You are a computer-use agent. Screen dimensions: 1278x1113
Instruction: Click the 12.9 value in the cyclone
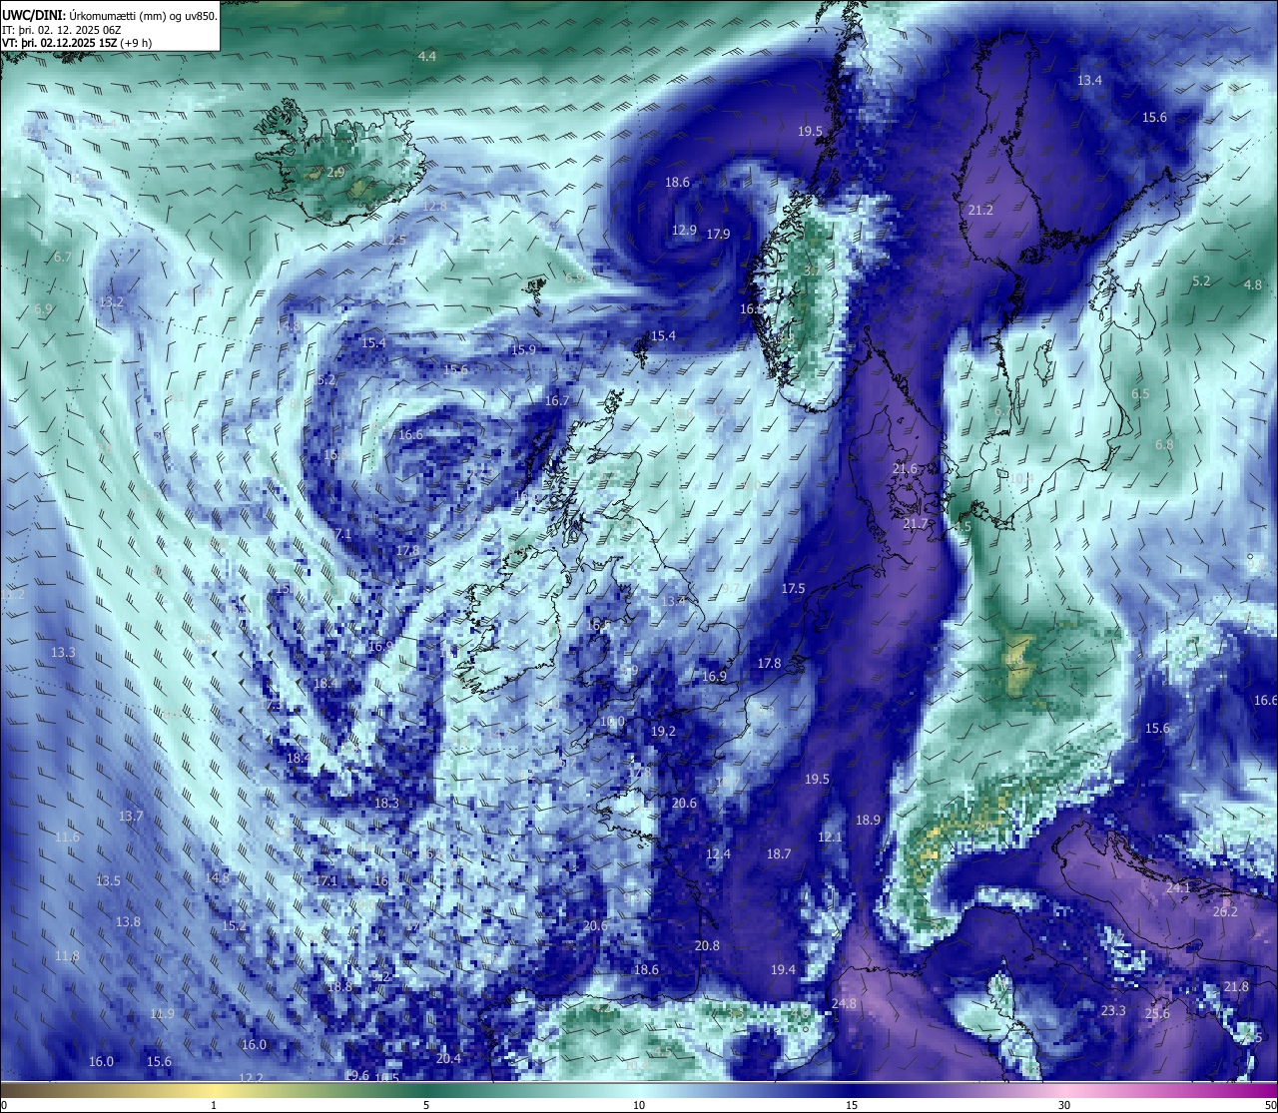pyautogui.click(x=684, y=230)
